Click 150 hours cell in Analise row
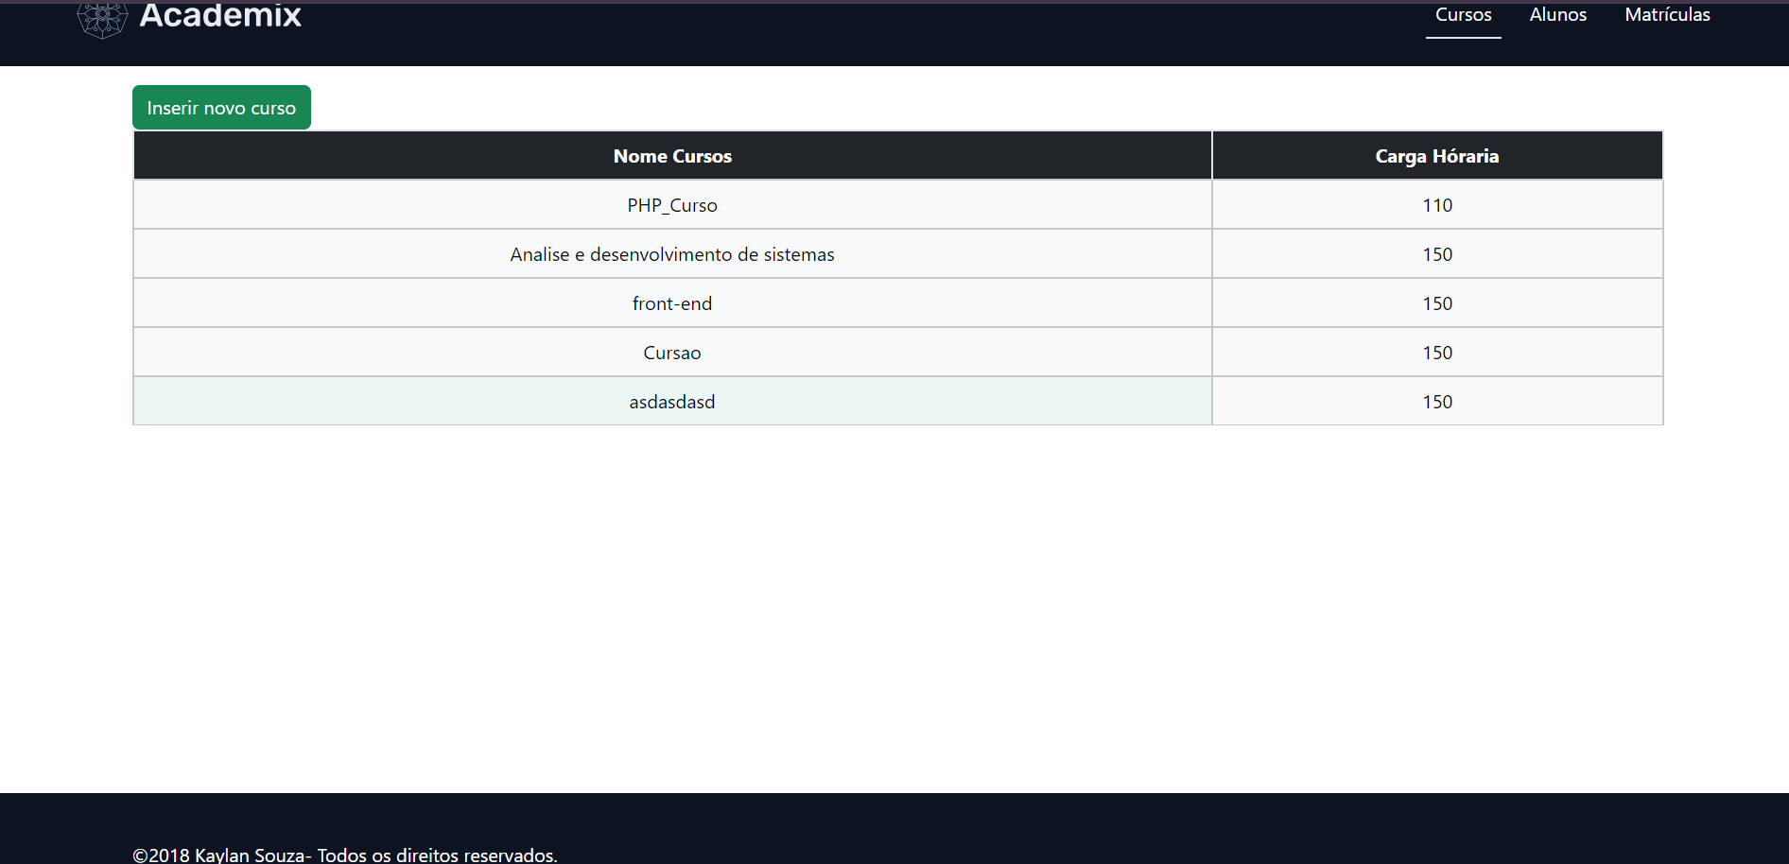The height and width of the screenshot is (864, 1789). [x=1437, y=254]
